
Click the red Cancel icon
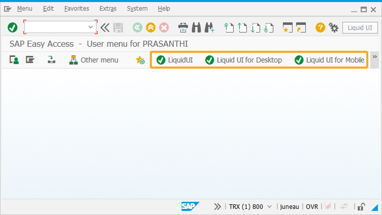coord(164,28)
